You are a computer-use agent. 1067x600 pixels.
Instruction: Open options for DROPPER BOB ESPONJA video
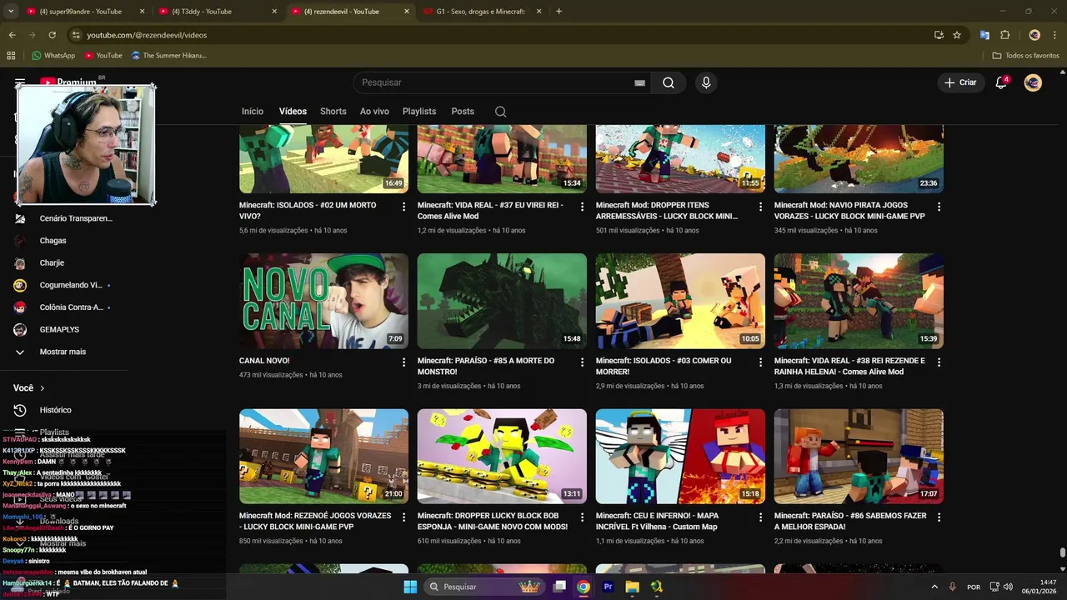[583, 517]
